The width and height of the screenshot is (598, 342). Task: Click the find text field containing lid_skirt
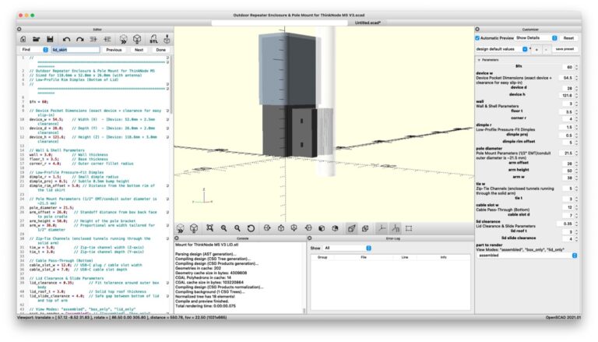[x=75, y=50]
